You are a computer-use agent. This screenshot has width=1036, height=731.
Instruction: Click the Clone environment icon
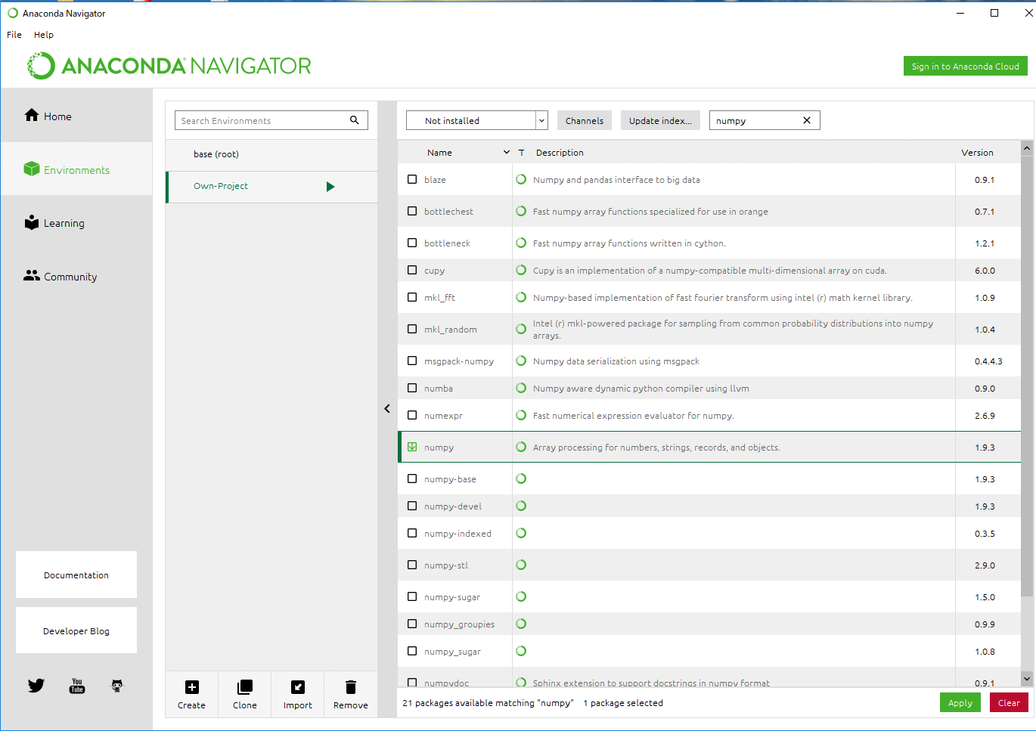coord(245,687)
